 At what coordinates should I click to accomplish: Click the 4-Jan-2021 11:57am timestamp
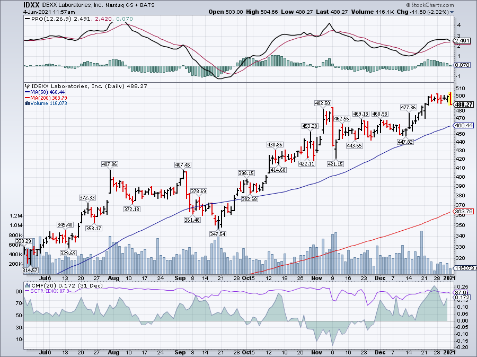tap(49, 12)
